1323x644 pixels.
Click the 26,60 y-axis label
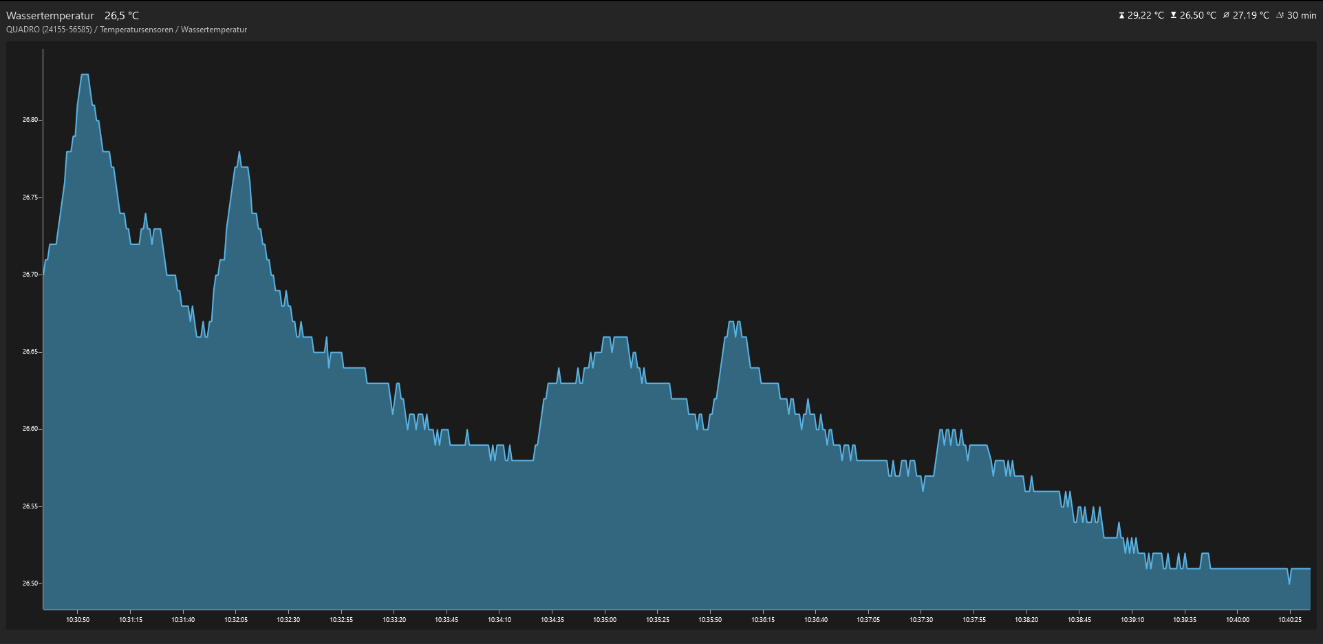(x=31, y=429)
